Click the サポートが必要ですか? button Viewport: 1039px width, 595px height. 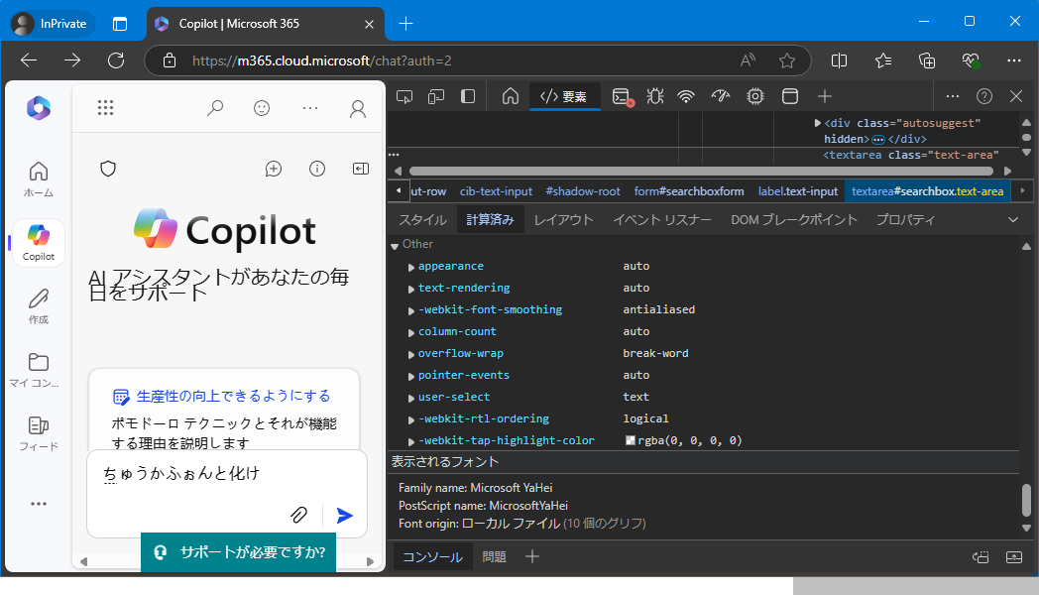239,552
